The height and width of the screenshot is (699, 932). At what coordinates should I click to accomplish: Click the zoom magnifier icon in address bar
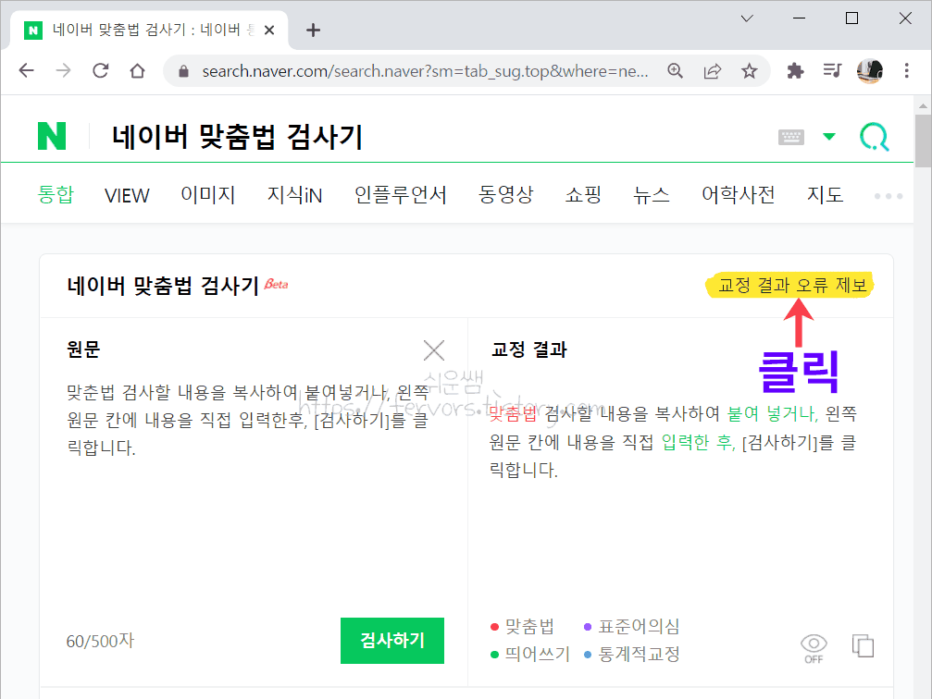(x=676, y=70)
